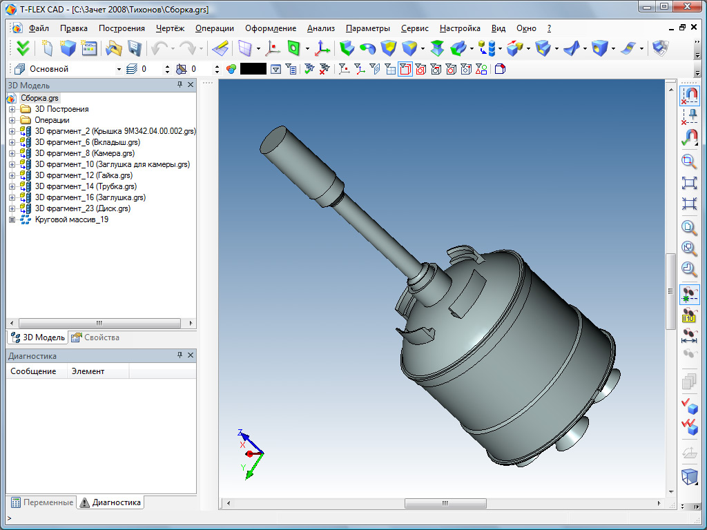Create a new document
The width and height of the screenshot is (707, 530).
tap(47, 48)
